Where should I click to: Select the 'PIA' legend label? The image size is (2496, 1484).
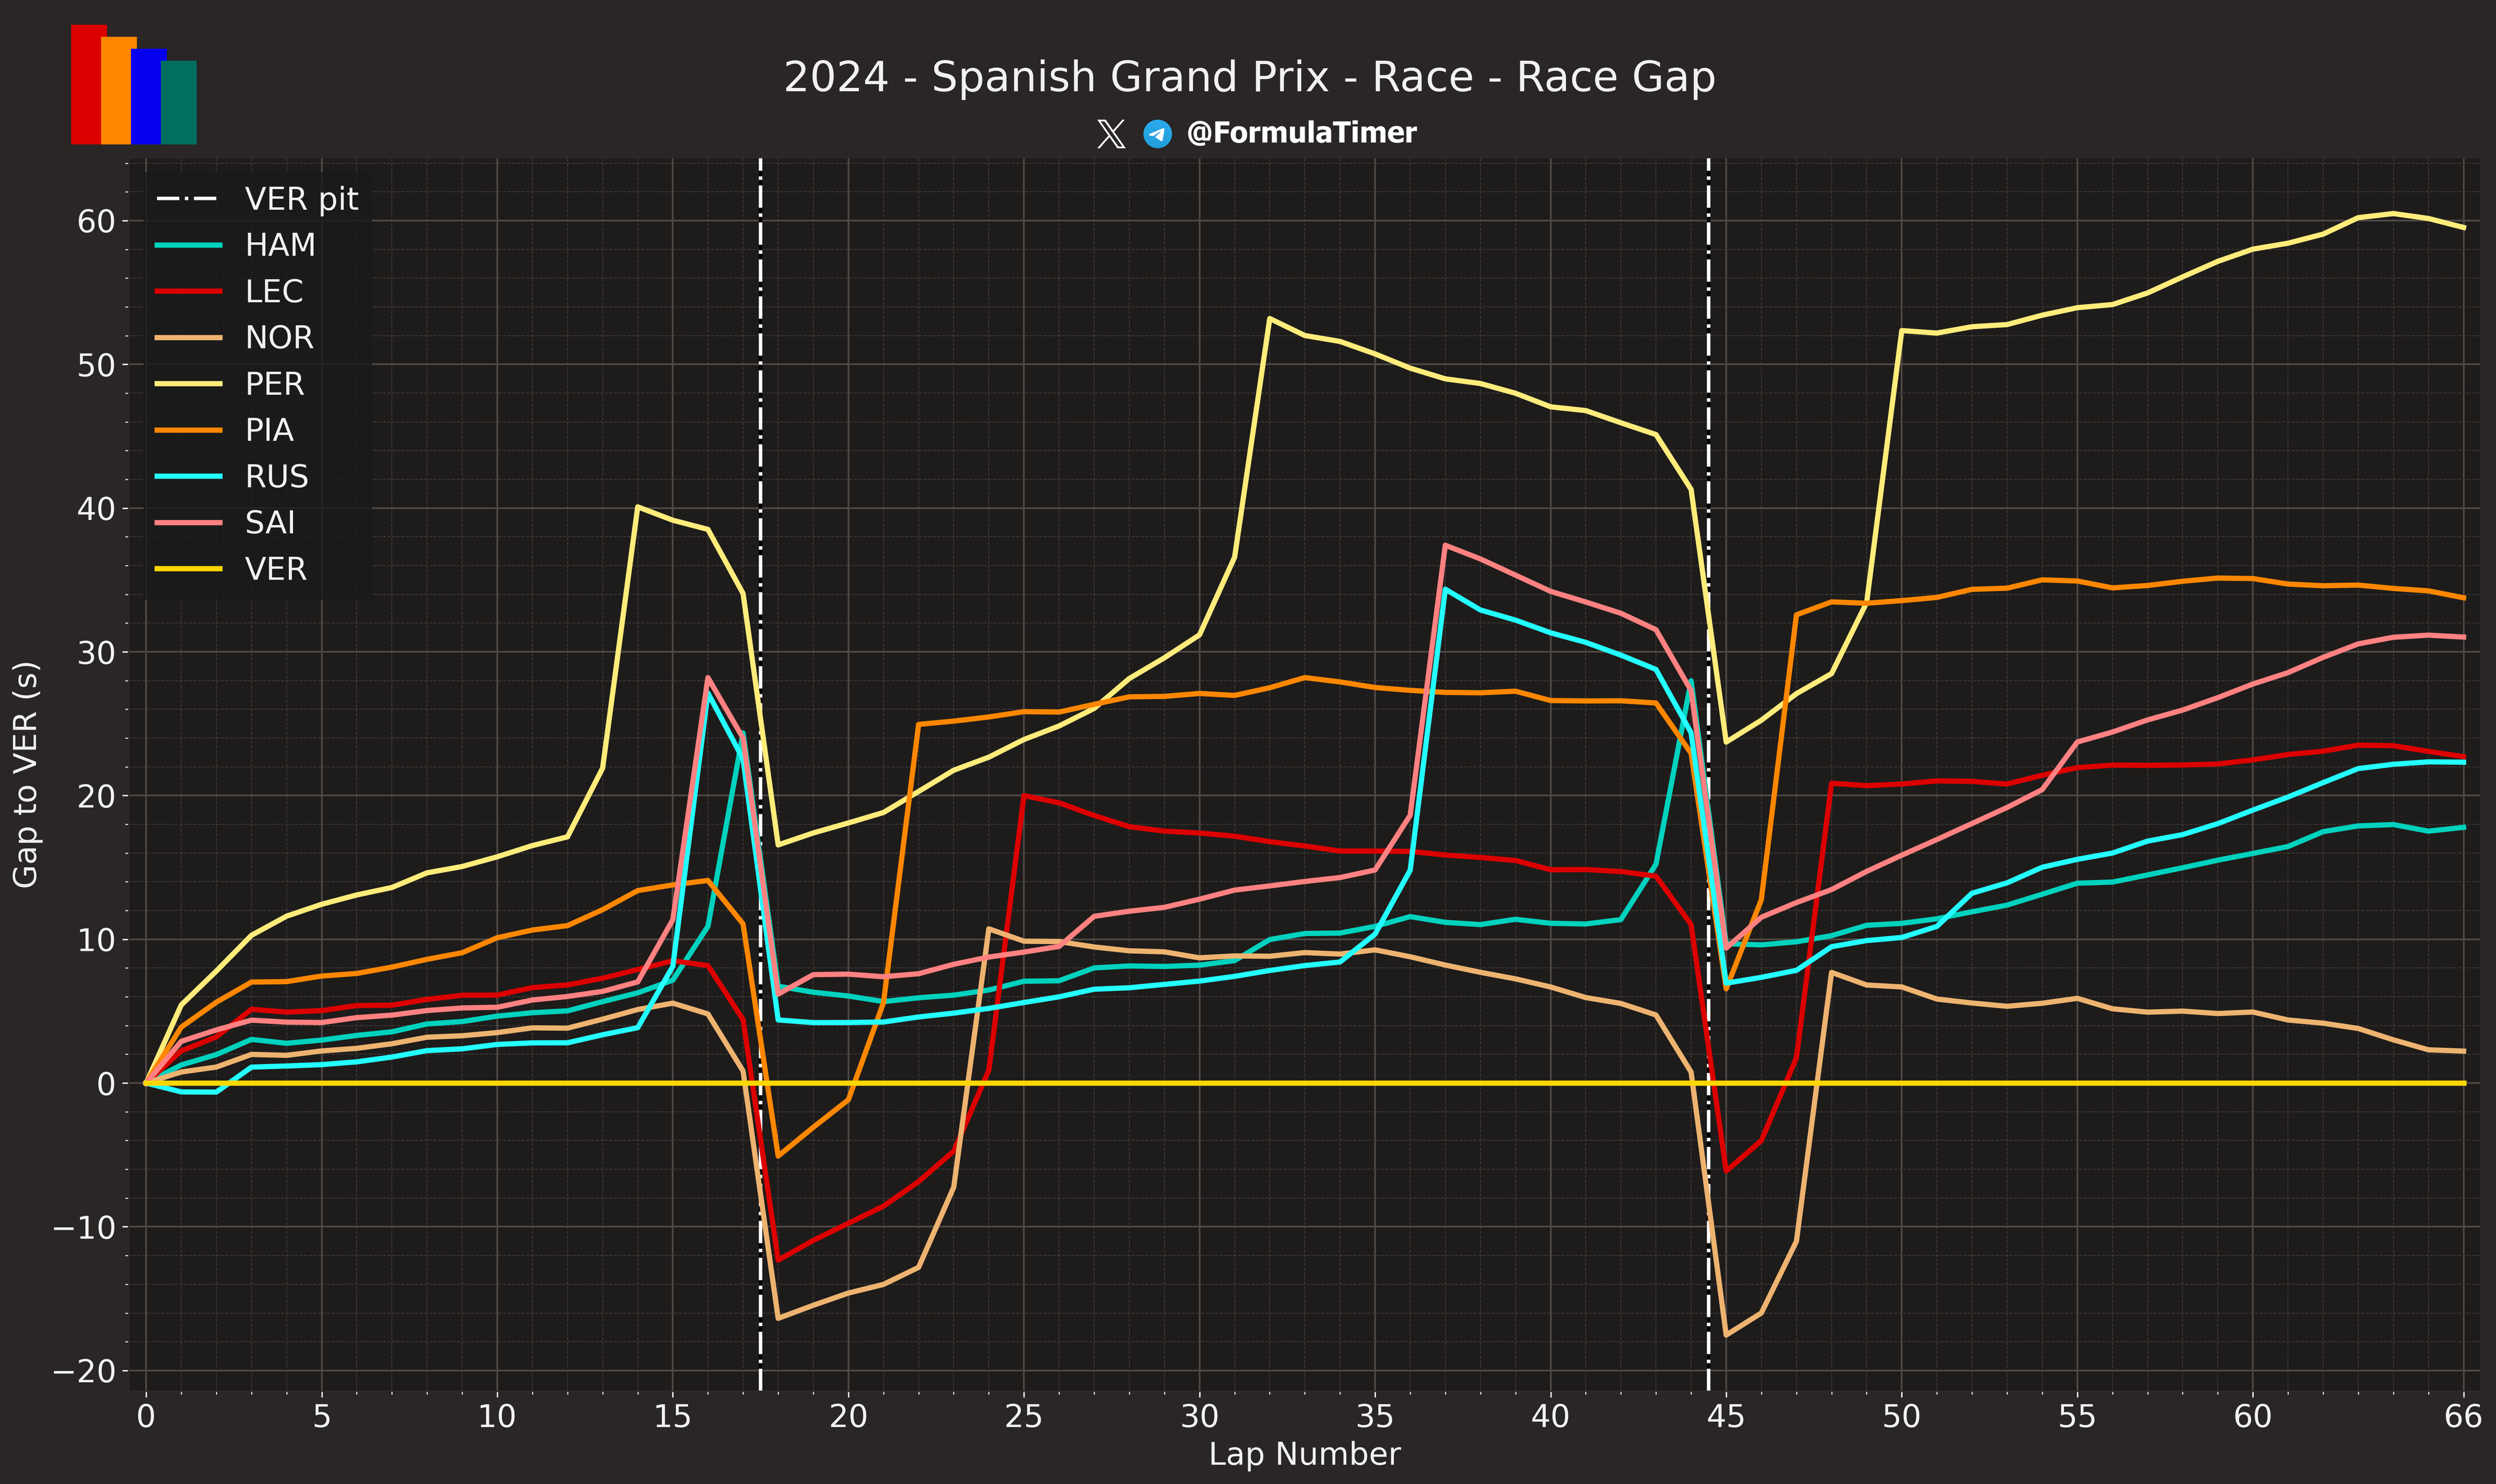(270, 430)
